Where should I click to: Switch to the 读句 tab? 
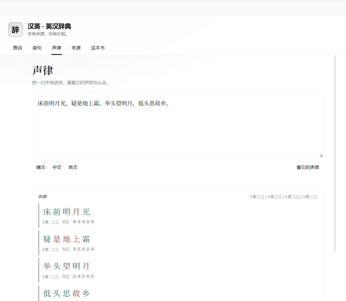tap(37, 48)
